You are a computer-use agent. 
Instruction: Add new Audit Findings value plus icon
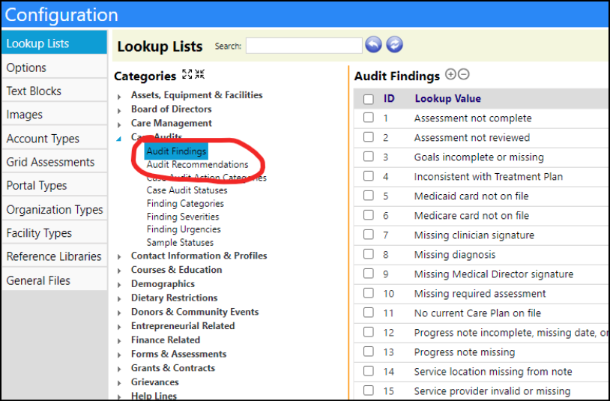coord(450,74)
